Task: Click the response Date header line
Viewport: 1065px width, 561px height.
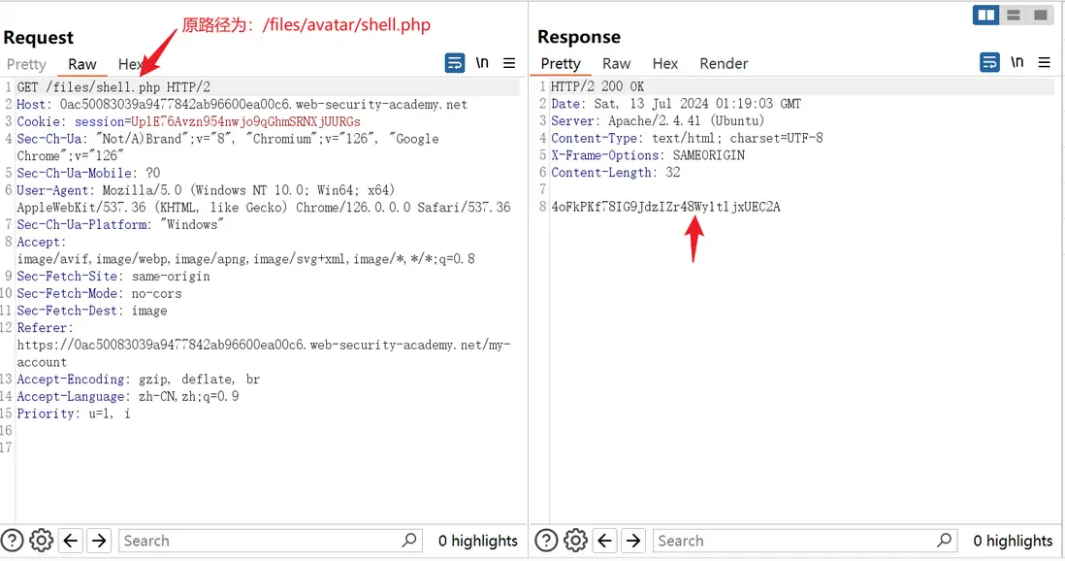Action: pyautogui.click(x=676, y=103)
